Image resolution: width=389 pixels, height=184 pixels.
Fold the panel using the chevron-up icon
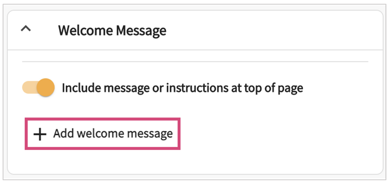point(26,29)
